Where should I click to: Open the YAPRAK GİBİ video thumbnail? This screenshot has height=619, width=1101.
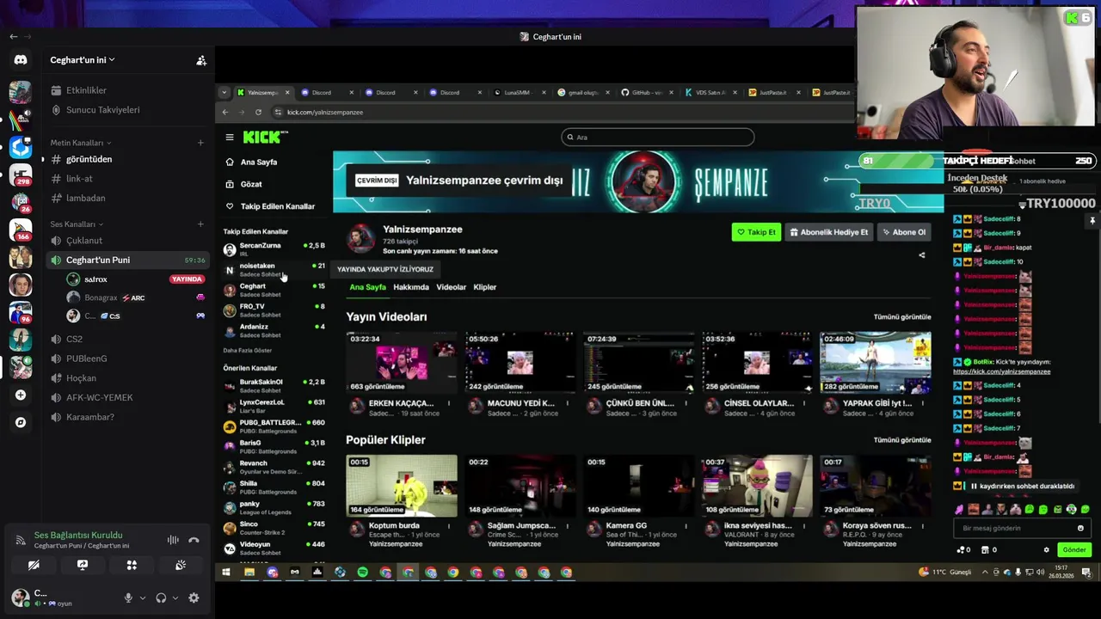[876, 363]
